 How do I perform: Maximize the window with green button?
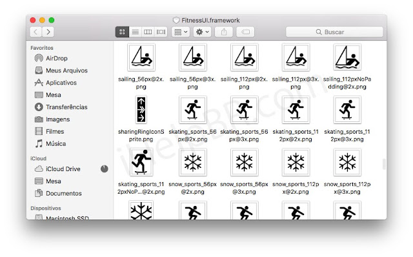(x=52, y=20)
